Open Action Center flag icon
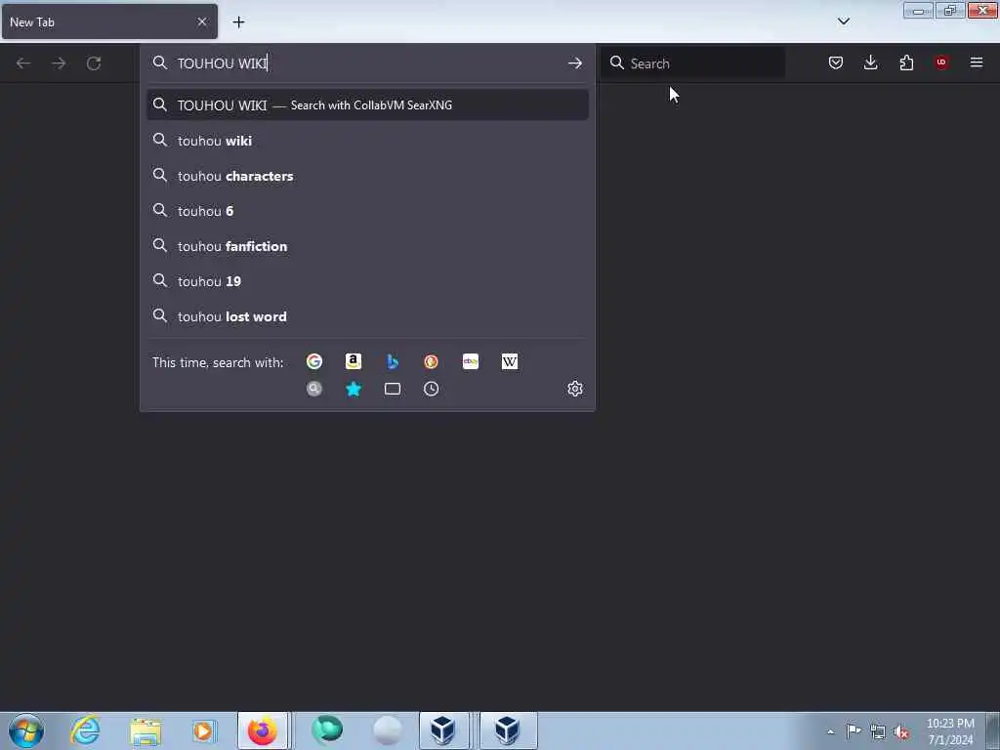Screen dimensions: 1000x750 (x=854, y=730)
